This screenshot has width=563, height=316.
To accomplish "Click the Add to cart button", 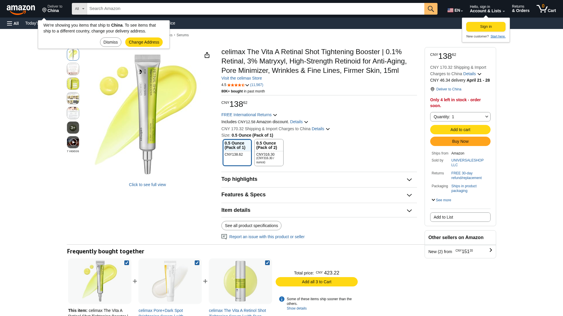I will [460, 130].
